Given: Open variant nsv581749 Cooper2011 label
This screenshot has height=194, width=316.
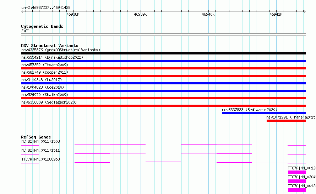Looking at the screenshot, I should 45,72.
